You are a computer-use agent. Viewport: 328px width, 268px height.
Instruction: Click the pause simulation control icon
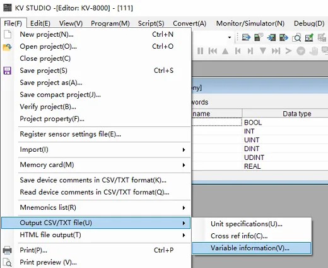(x=200, y=51)
